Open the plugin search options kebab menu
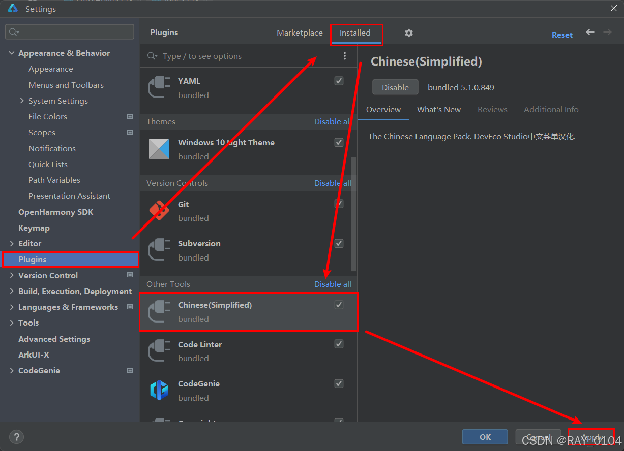 [x=345, y=56]
